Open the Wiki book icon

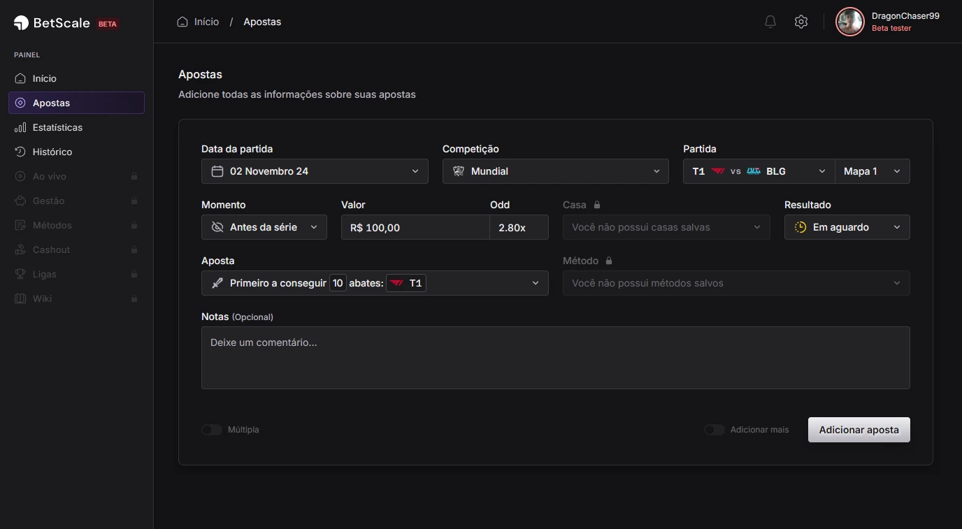[20, 298]
